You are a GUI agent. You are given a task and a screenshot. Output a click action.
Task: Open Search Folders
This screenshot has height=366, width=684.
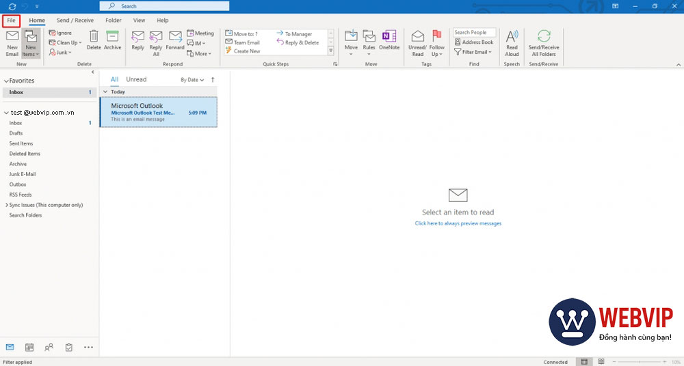coord(26,215)
